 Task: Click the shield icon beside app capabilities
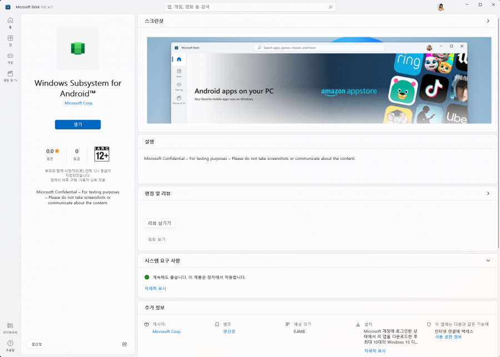click(x=429, y=324)
